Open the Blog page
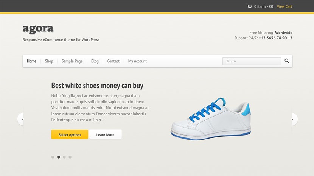 click(x=95, y=61)
